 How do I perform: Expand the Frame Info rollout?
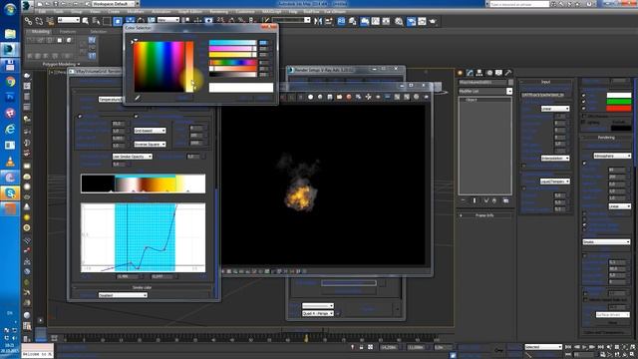[484, 215]
